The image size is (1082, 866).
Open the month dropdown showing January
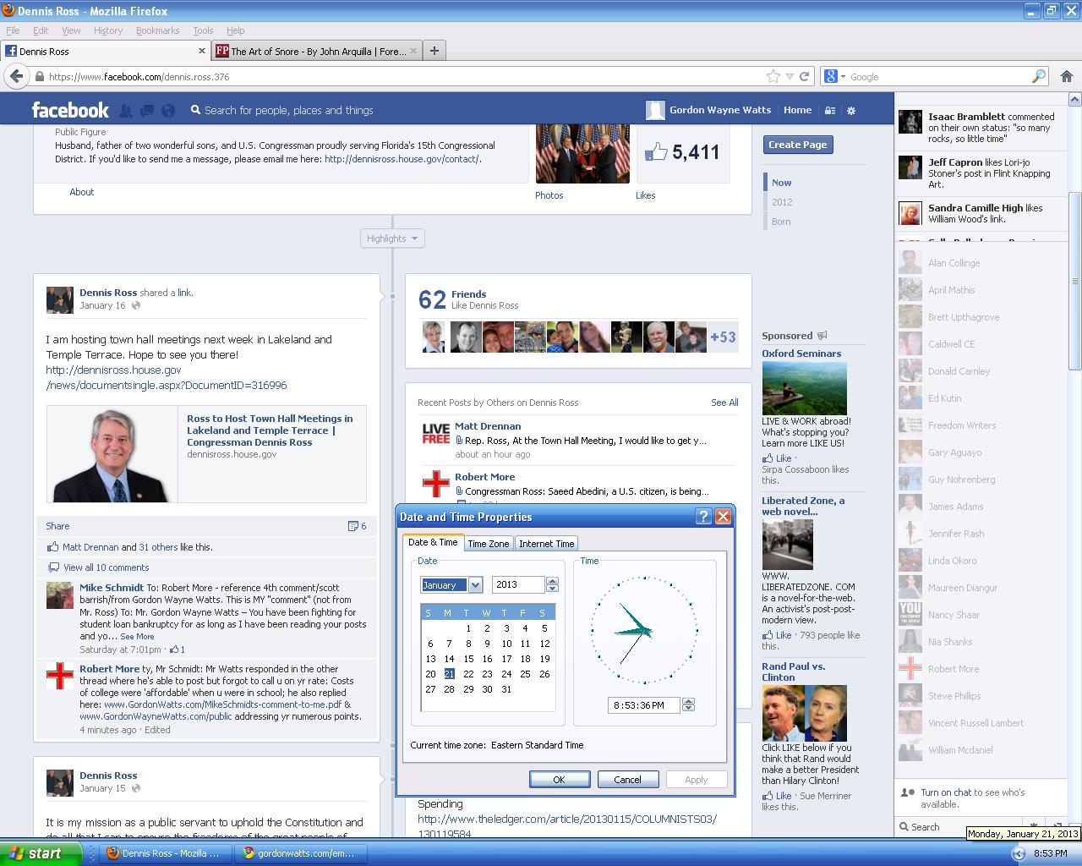(475, 584)
